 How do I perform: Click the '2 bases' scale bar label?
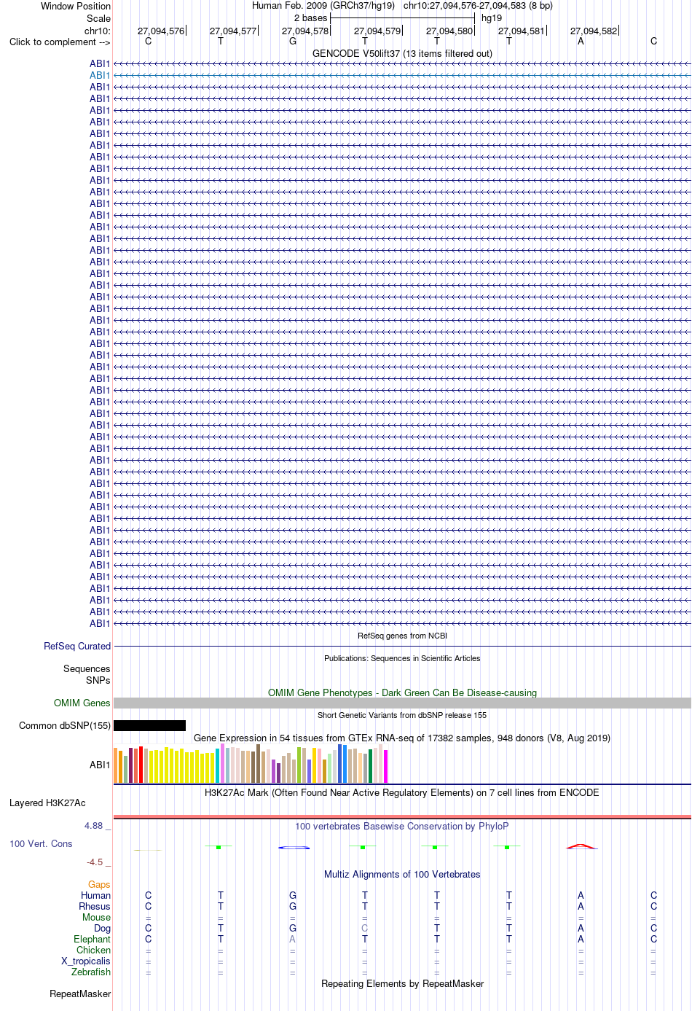[311, 17]
